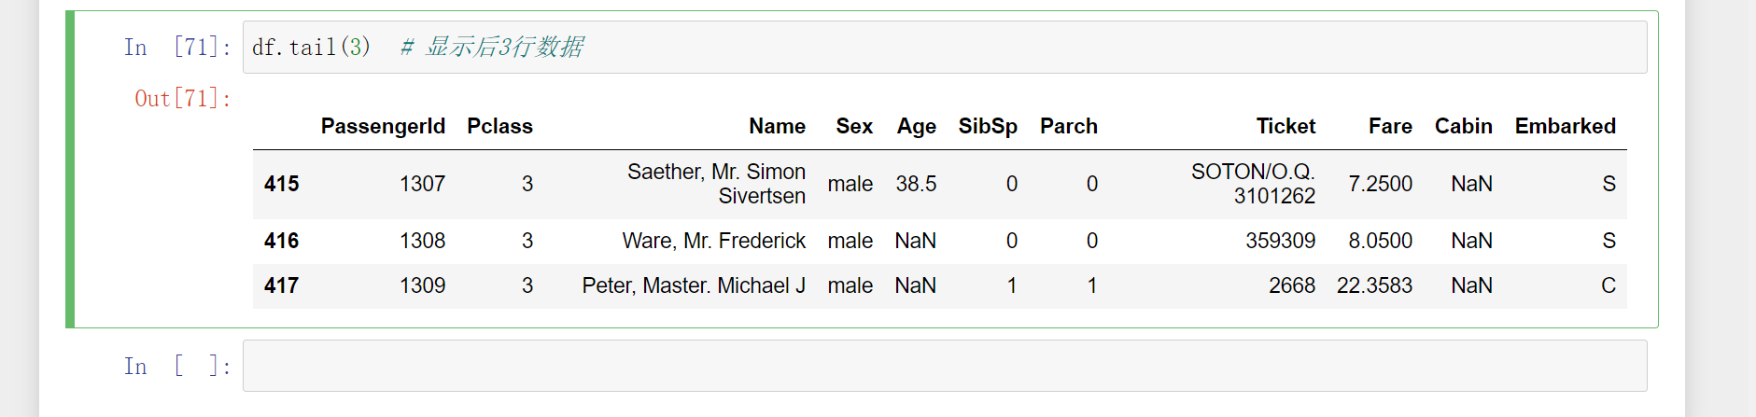Select the PassengerId column header
This screenshot has width=1756, height=417.
coord(383,126)
